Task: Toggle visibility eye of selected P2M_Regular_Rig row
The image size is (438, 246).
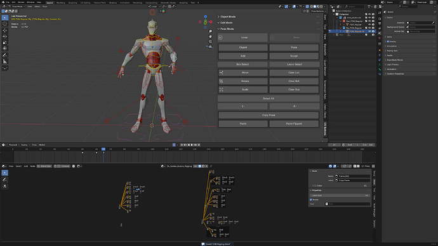Action: pyautogui.click(x=369, y=32)
